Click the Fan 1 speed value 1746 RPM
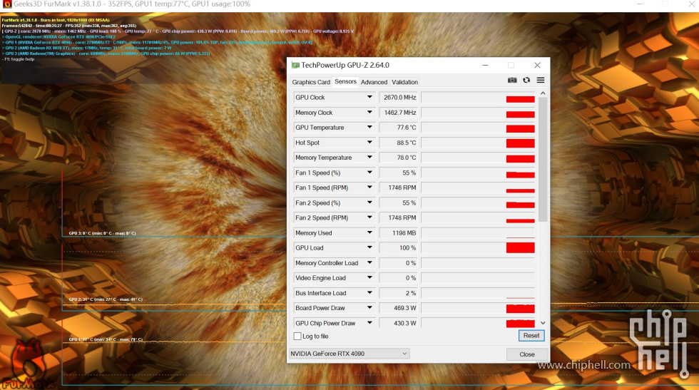 point(399,188)
